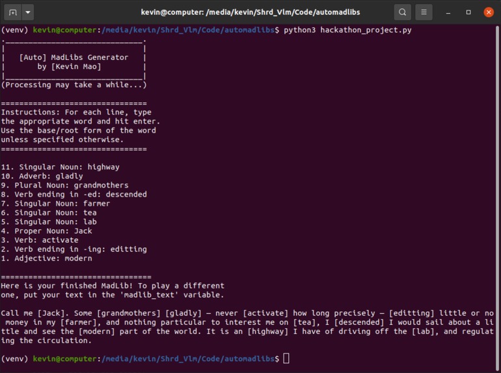Click 'kevin@computer' in the top prompt
The width and height of the screenshot is (501, 373).
click(65, 30)
